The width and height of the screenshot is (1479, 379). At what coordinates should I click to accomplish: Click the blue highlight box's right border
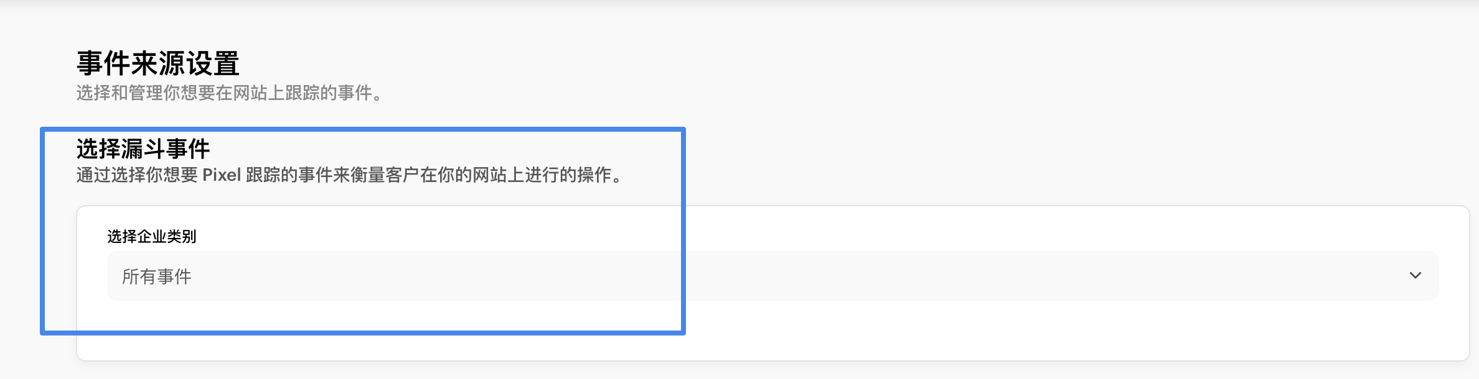click(x=683, y=231)
